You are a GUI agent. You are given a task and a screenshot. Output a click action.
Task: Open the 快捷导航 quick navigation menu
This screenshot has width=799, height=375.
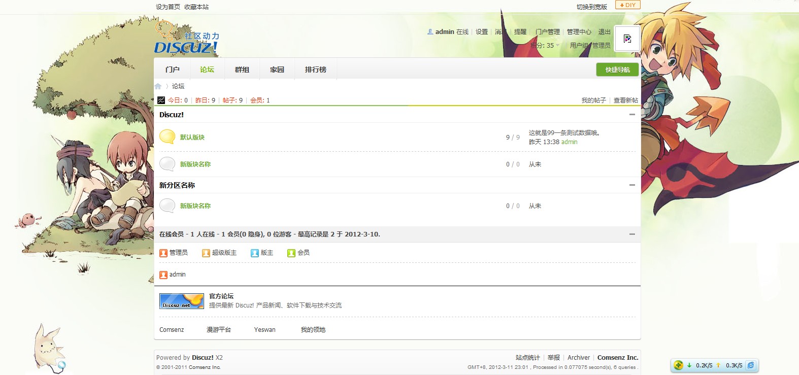tap(617, 70)
